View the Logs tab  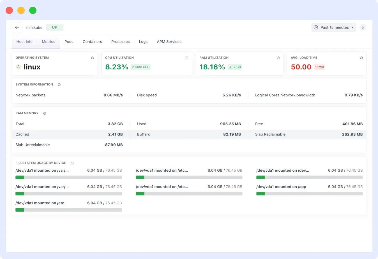[x=143, y=41]
